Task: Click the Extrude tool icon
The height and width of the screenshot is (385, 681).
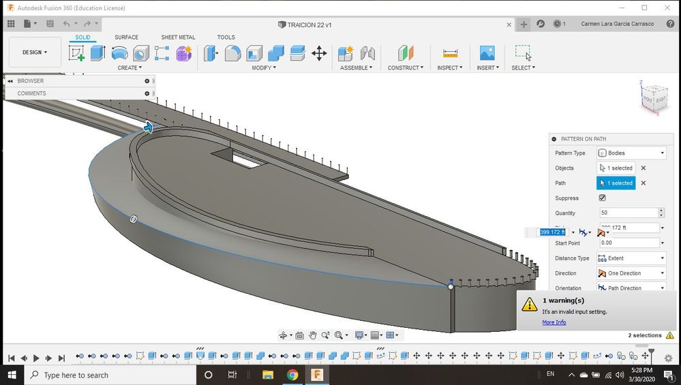Action: click(97, 53)
